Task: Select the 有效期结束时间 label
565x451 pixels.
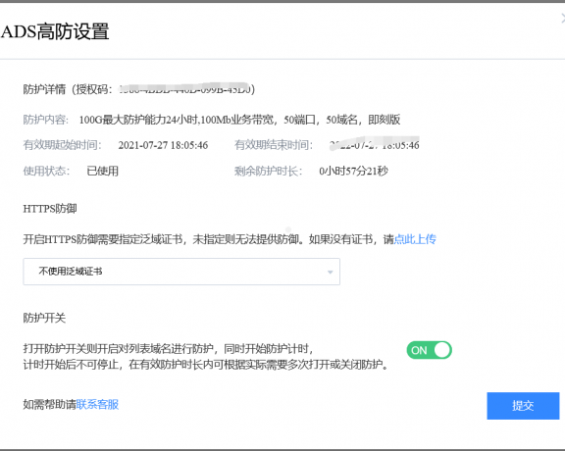Action: [x=274, y=145]
